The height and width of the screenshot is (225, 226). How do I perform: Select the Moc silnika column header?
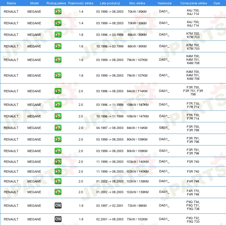(x=137, y=3)
